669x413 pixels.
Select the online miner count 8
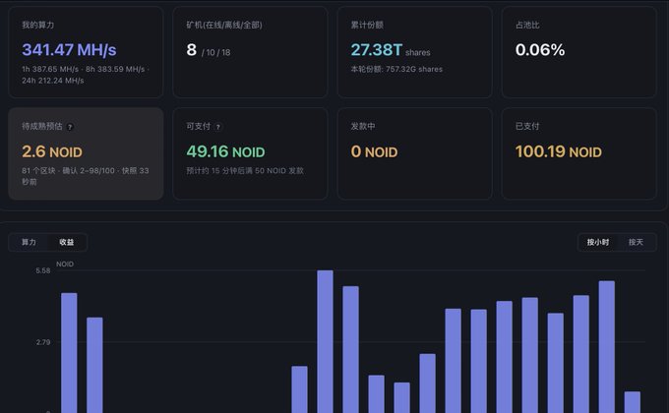tap(191, 50)
